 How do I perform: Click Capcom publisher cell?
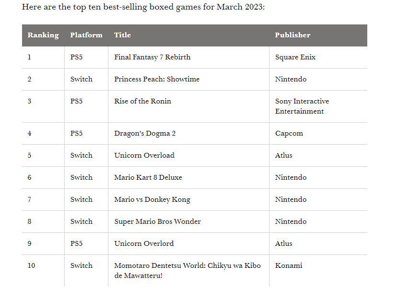coord(289,134)
